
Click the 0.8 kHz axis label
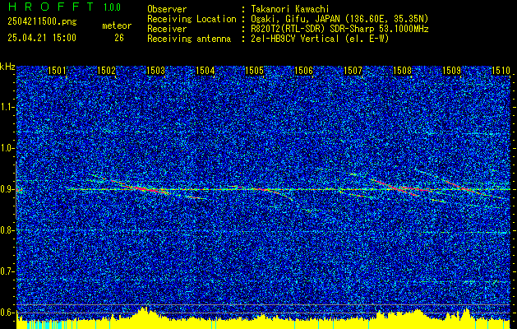click(x=7, y=230)
